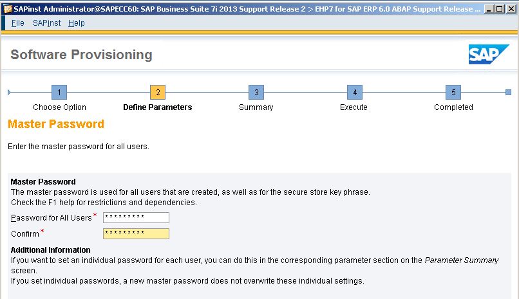Click the SAP logo
Screen dimensions: 519x299
(489, 54)
